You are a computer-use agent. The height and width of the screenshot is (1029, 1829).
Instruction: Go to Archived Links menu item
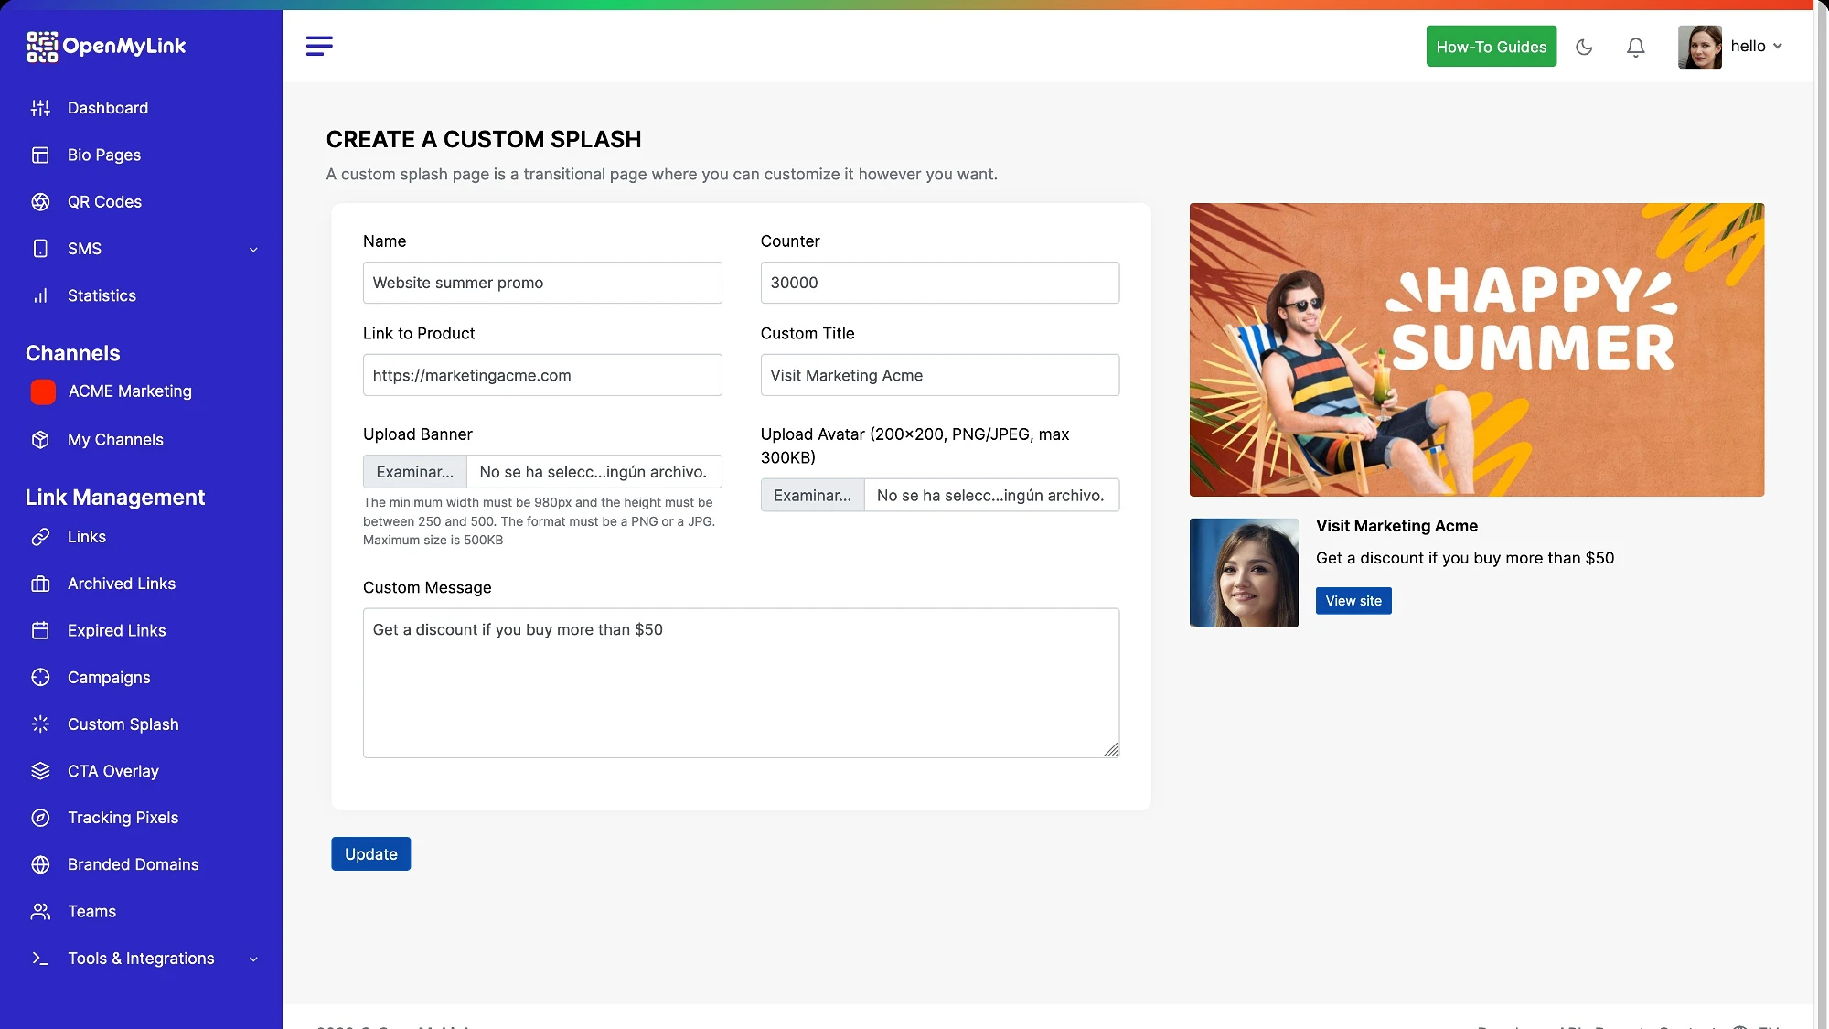coord(121,584)
